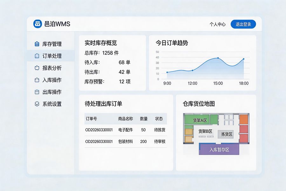Click the 库存管理 sidebar icon
286x191 pixels.
pos(37,44)
